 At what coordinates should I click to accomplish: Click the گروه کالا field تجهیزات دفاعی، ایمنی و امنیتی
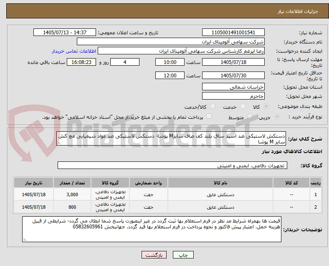[x=172, y=166]
